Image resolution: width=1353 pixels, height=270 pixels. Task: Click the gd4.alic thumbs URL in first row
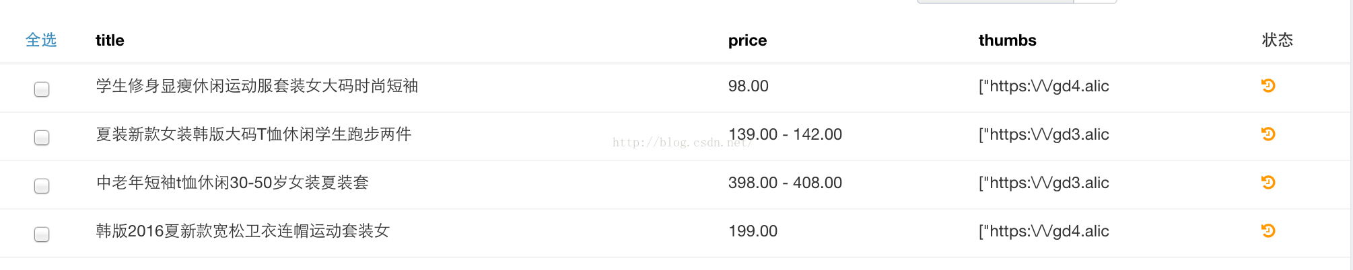click(x=1043, y=86)
